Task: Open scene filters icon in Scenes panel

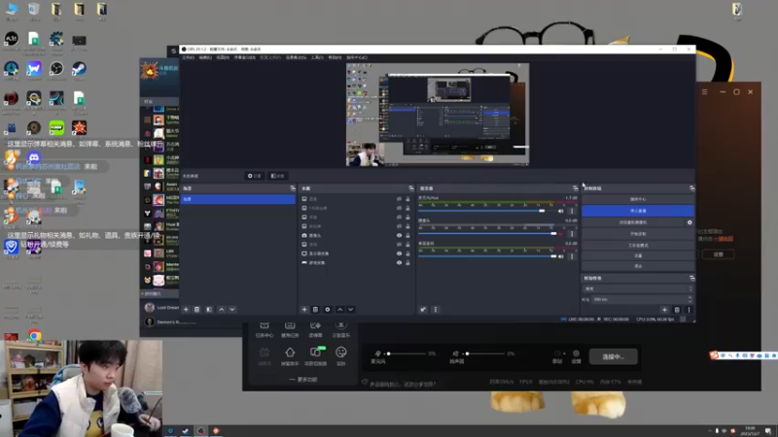Action: [x=209, y=310]
